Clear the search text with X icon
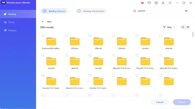The image size is (195, 109). [x=186, y=11]
